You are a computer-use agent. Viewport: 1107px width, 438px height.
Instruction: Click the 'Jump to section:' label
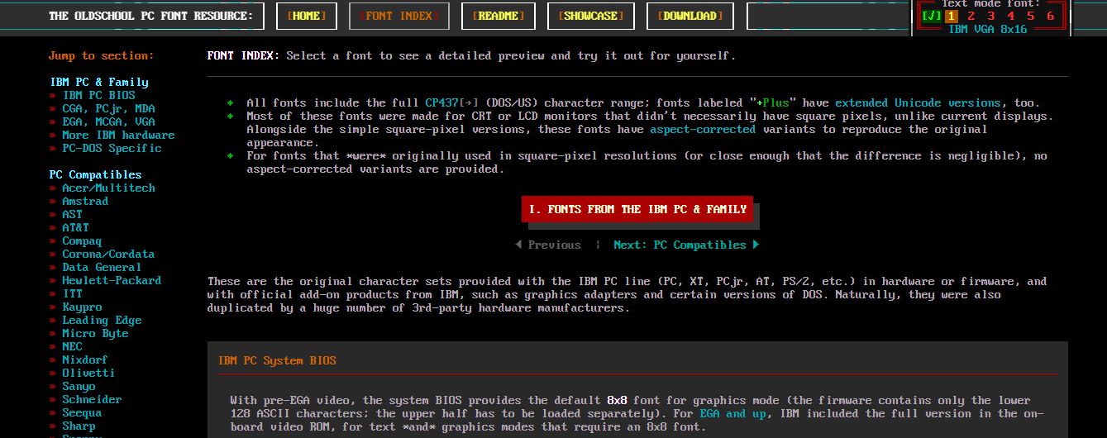(x=101, y=55)
